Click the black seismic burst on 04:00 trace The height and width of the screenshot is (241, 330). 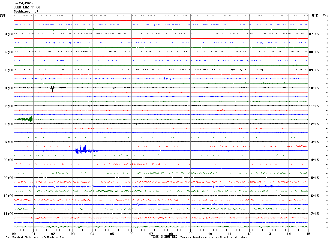click(x=52, y=88)
